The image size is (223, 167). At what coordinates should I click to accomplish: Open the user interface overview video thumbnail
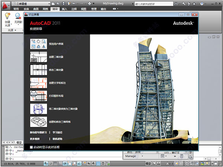pyautogui.click(x=39, y=44)
